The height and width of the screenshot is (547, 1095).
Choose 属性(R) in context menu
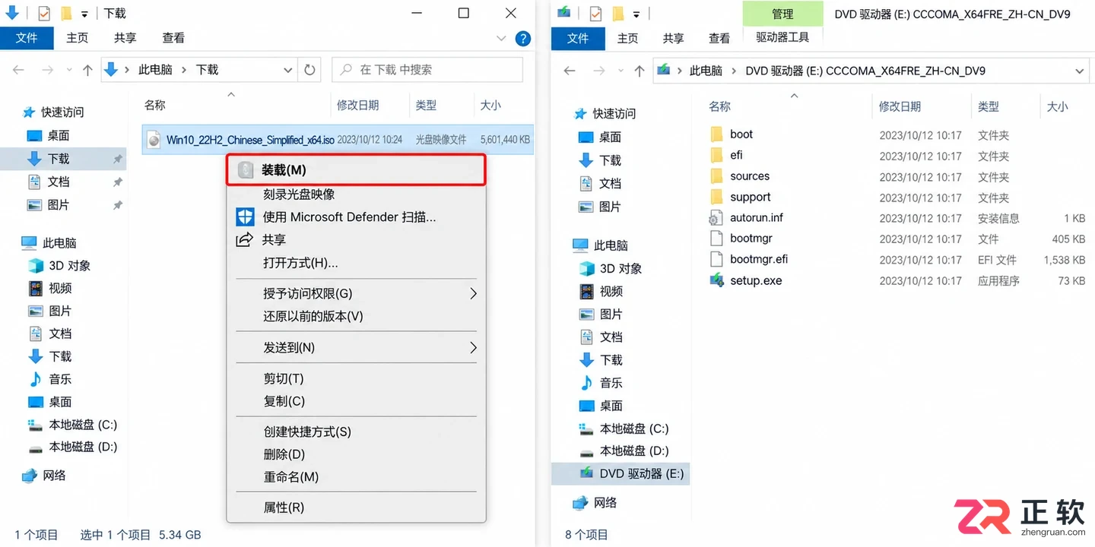[x=284, y=507]
